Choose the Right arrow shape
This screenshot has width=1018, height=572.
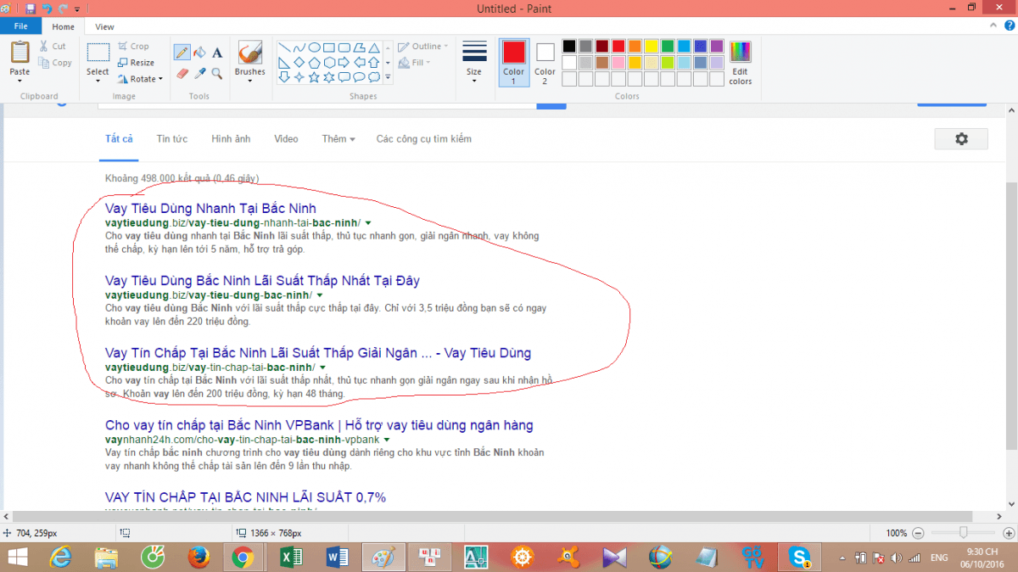(x=344, y=63)
